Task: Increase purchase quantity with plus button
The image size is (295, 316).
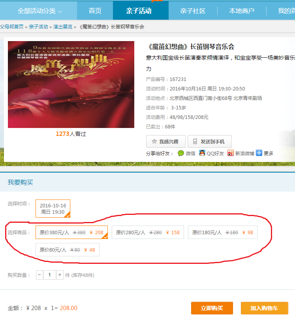Action: pyautogui.click(x=60, y=275)
